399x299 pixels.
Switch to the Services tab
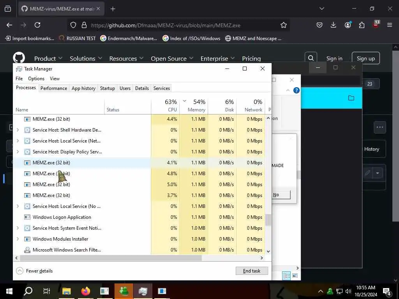click(x=162, y=88)
